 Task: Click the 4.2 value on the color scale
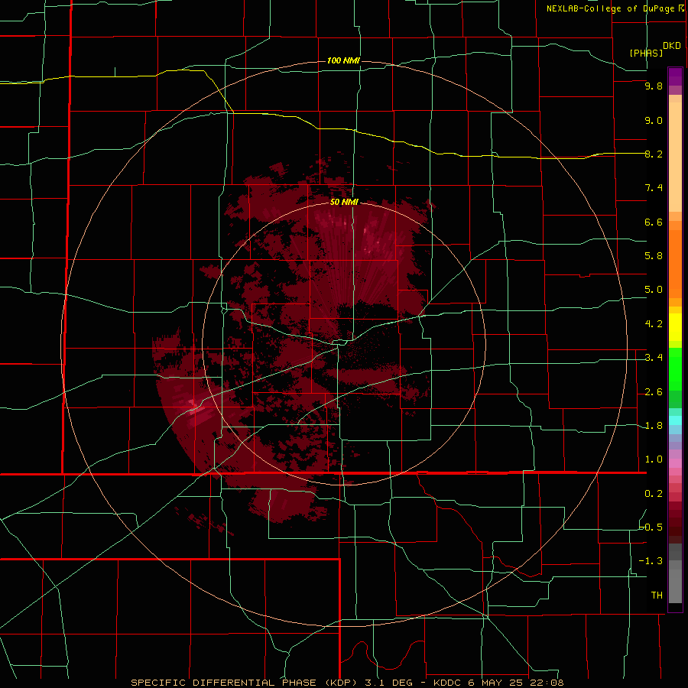coord(654,324)
